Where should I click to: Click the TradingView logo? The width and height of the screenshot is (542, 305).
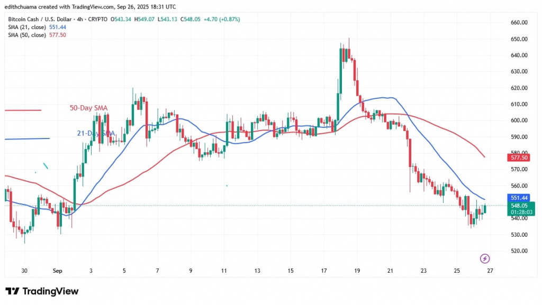point(41,291)
